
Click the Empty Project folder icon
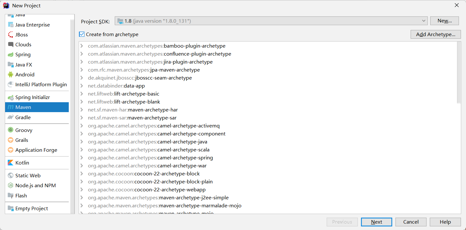click(11, 208)
